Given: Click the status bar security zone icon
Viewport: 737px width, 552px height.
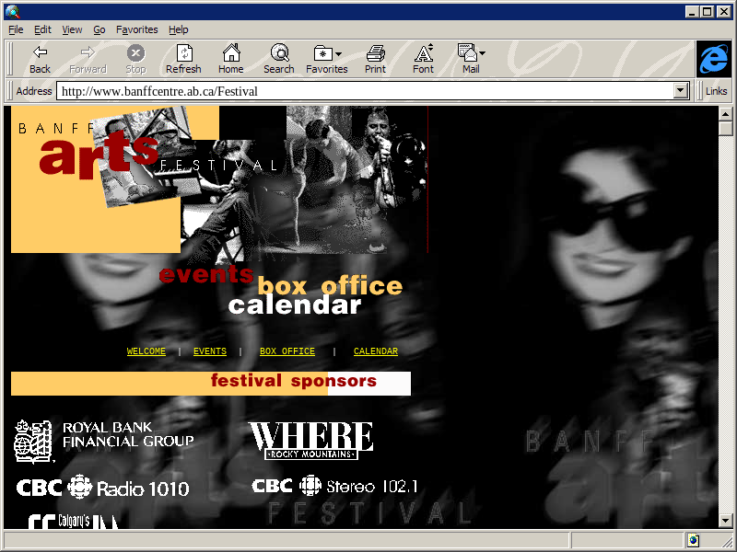Looking at the screenshot, I should point(693,540).
